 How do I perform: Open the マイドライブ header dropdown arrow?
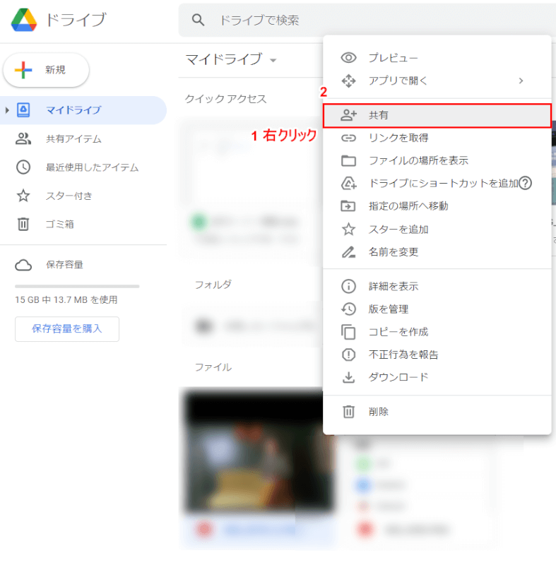(273, 61)
